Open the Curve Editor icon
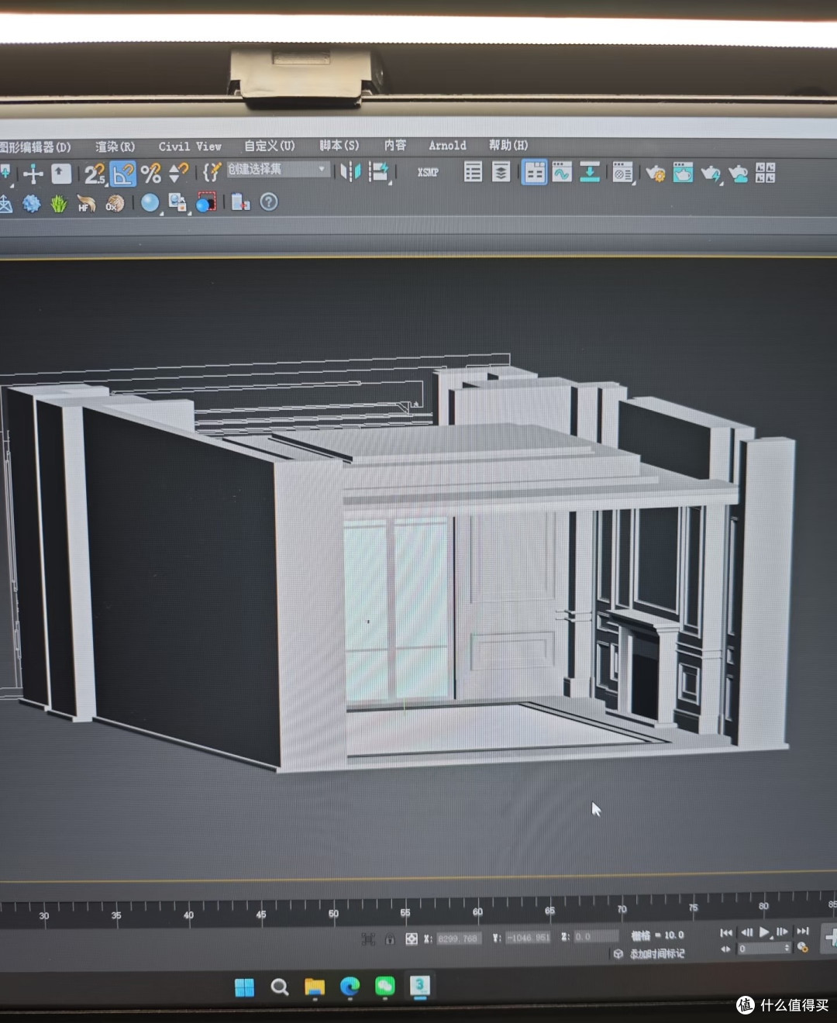This screenshot has width=837, height=1023. click(562, 172)
